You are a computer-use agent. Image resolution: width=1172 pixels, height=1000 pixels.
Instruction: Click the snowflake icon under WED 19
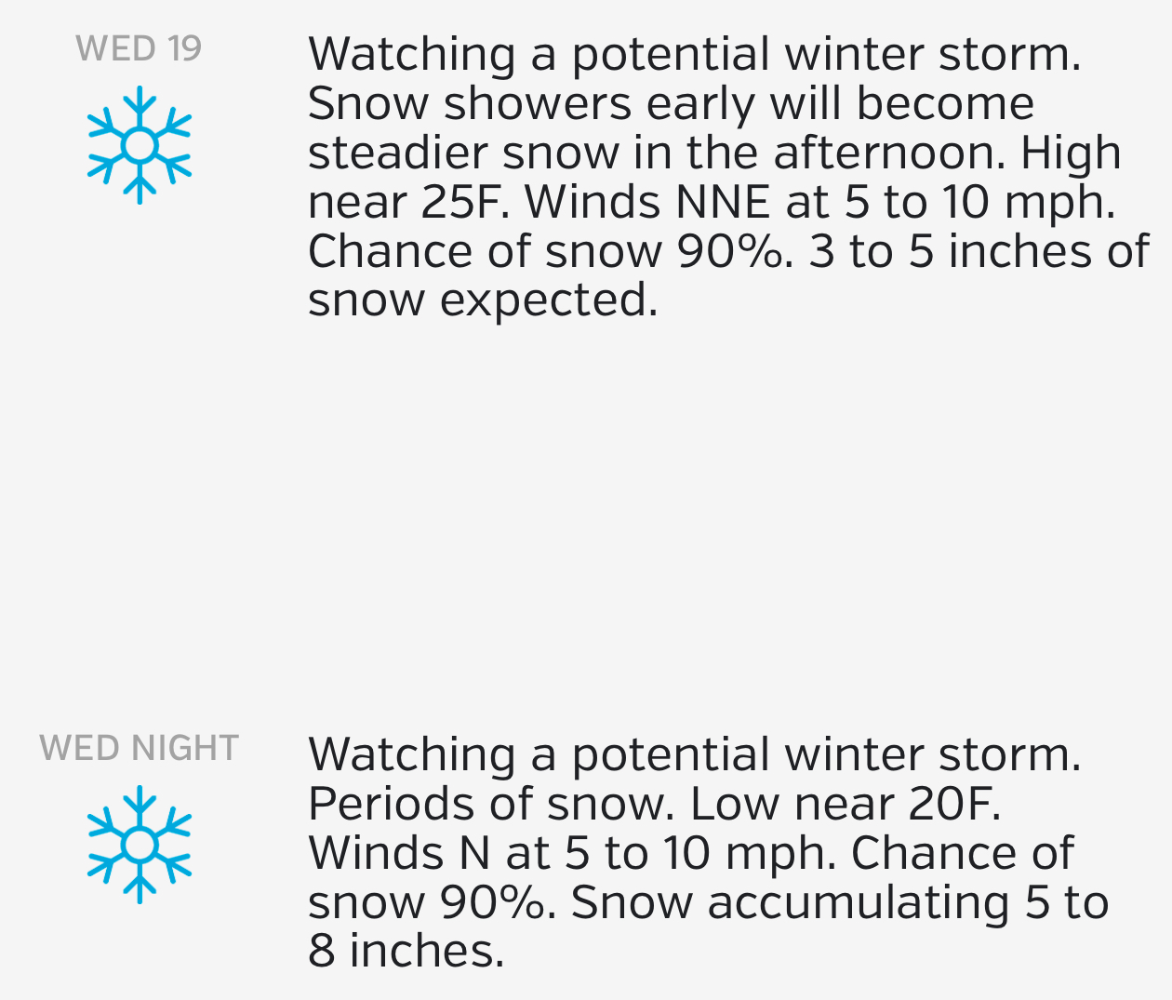140,145
